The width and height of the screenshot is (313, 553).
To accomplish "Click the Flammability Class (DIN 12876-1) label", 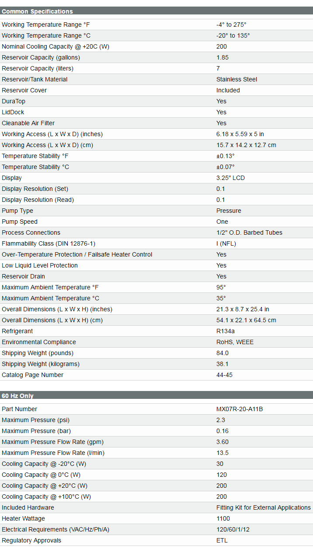I will tap(49, 243).
